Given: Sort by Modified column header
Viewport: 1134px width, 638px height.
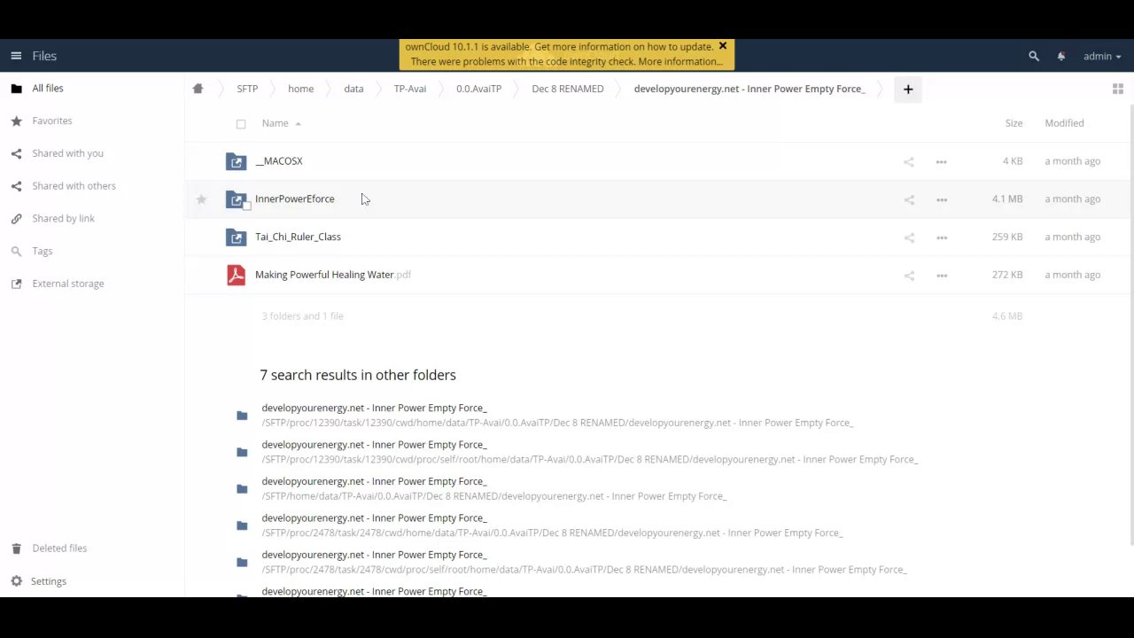Looking at the screenshot, I should [x=1064, y=123].
